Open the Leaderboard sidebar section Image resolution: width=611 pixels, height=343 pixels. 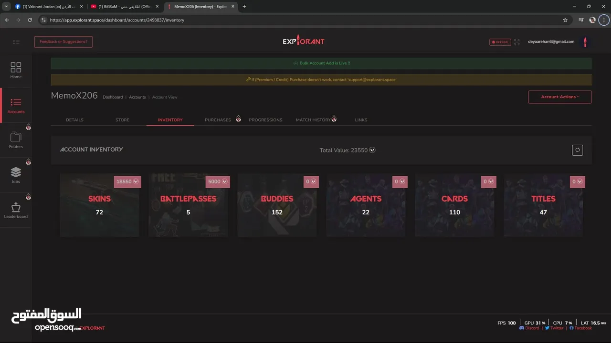pyautogui.click(x=16, y=210)
